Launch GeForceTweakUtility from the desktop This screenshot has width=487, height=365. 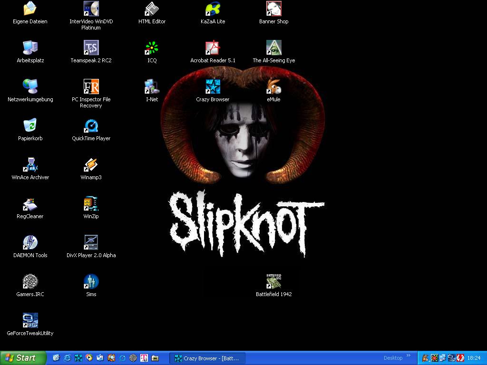coord(30,321)
